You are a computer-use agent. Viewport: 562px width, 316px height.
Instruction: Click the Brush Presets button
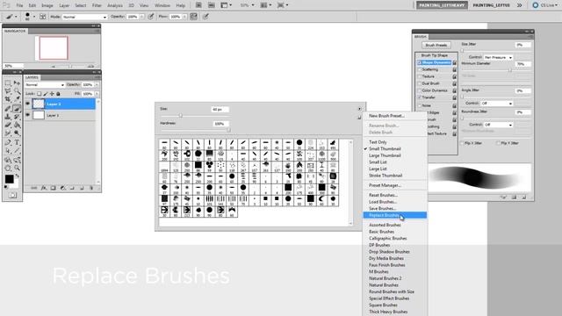(x=436, y=45)
